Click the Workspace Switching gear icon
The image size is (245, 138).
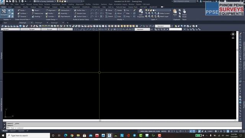(216, 131)
